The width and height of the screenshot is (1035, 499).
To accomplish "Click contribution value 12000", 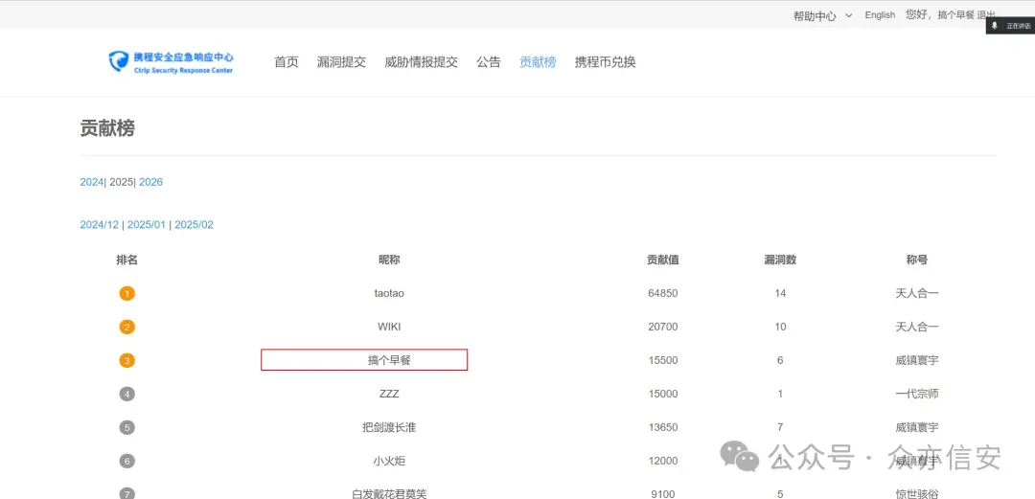I will 663,461.
